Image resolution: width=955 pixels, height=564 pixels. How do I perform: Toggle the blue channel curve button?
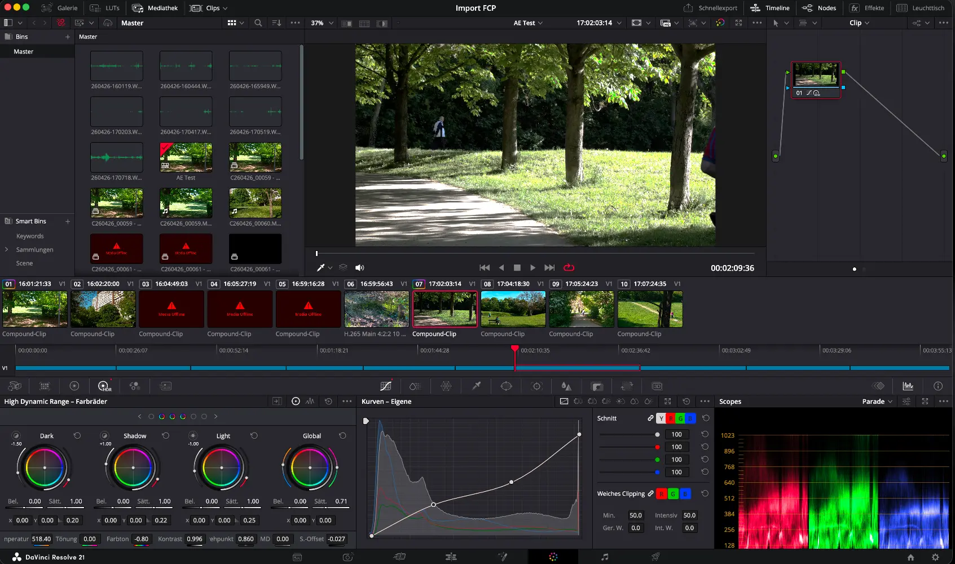point(690,418)
